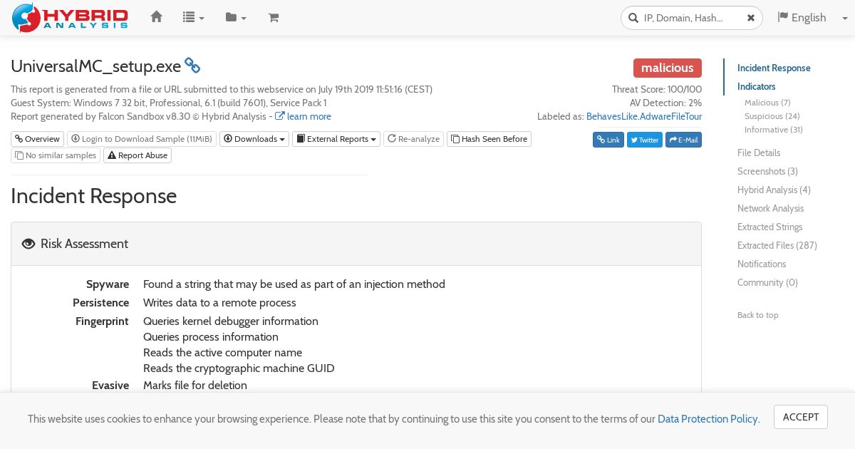Jump to Screenshots (3) section
Screen dimensions: 855x449
tap(767, 171)
